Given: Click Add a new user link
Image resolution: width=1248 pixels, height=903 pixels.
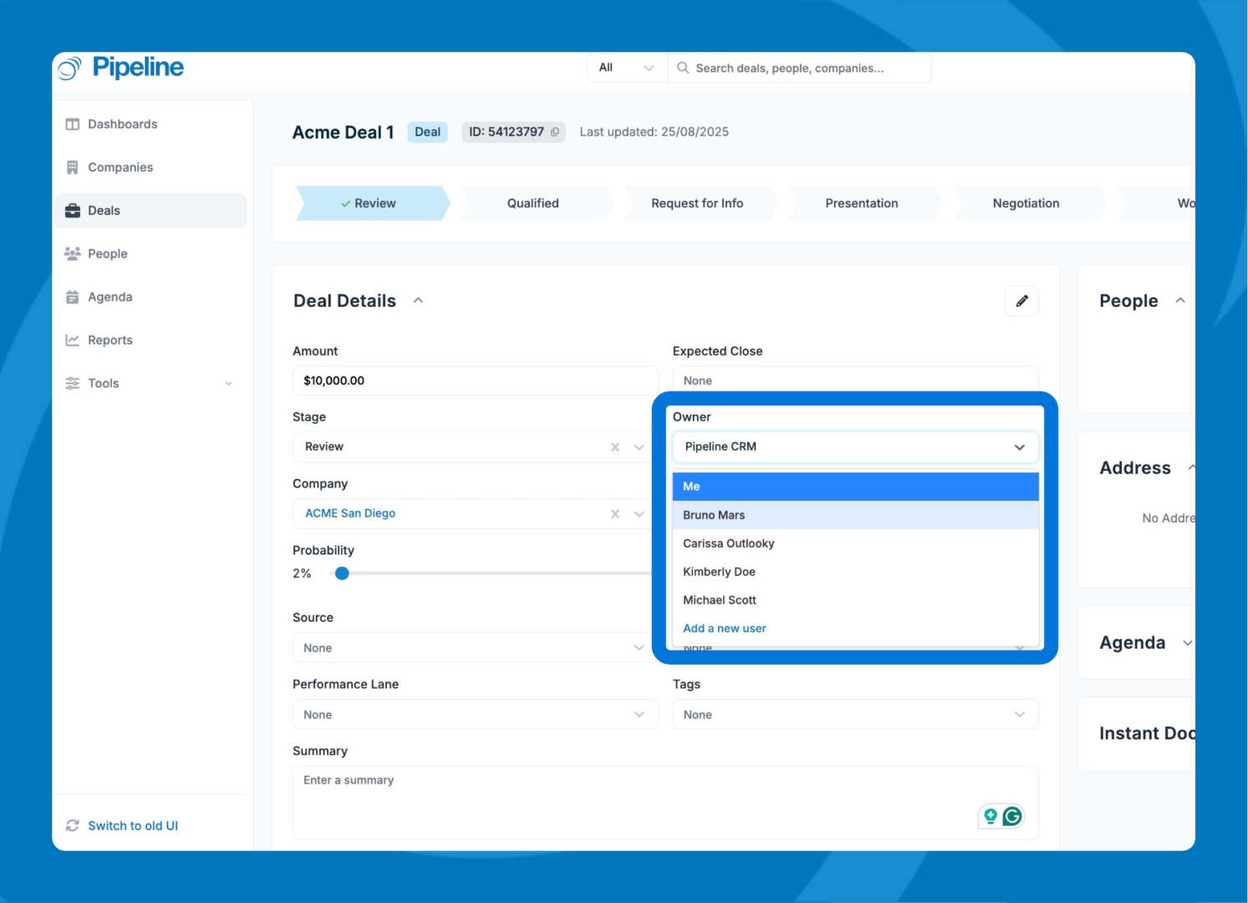Looking at the screenshot, I should coord(725,629).
